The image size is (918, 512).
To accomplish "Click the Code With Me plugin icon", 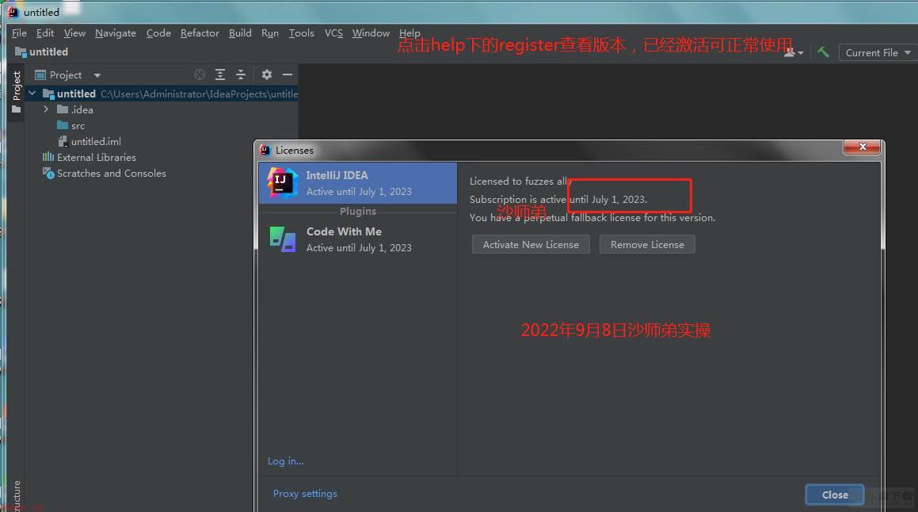I will [x=282, y=239].
